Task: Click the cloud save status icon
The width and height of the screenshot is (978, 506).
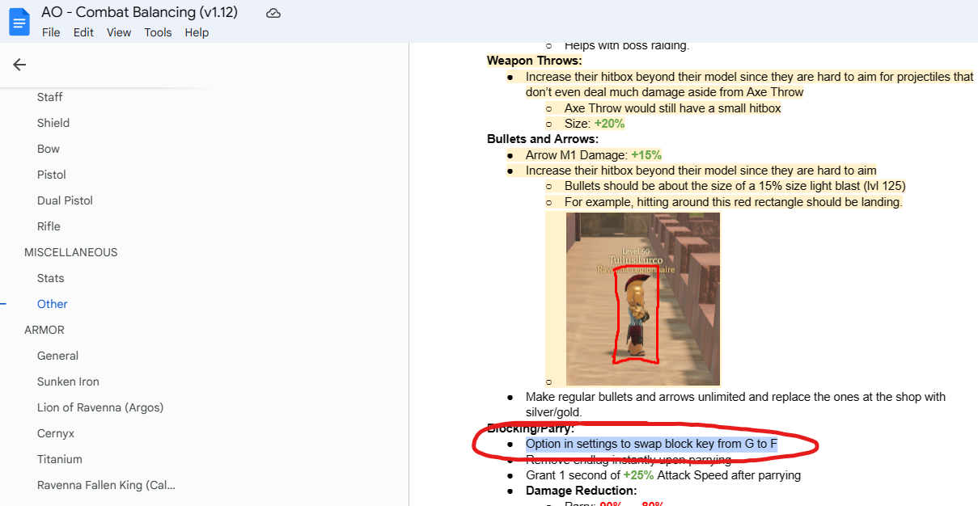Action: 273,13
